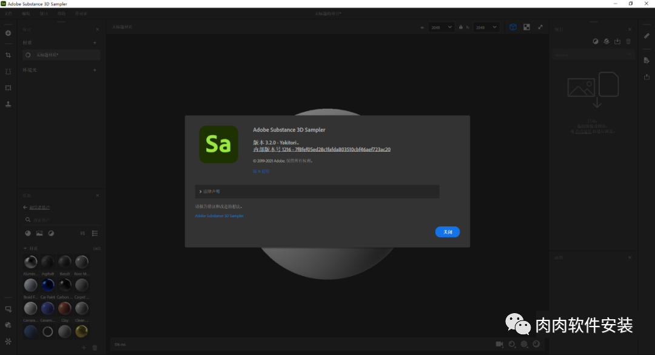Go back via the arrow in Assets panel

[25, 208]
